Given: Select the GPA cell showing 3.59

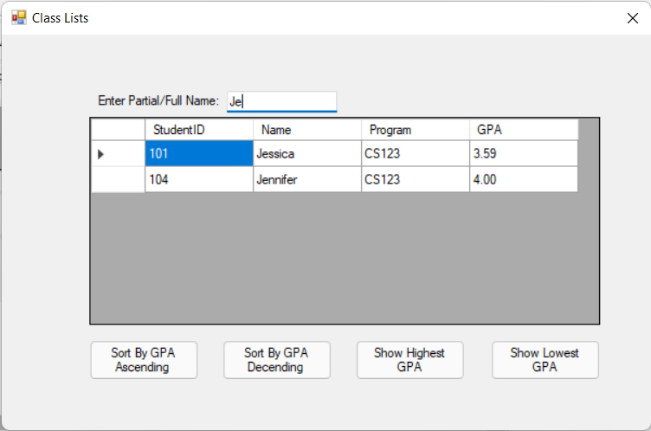Looking at the screenshot, I should [x=524, y=154].
